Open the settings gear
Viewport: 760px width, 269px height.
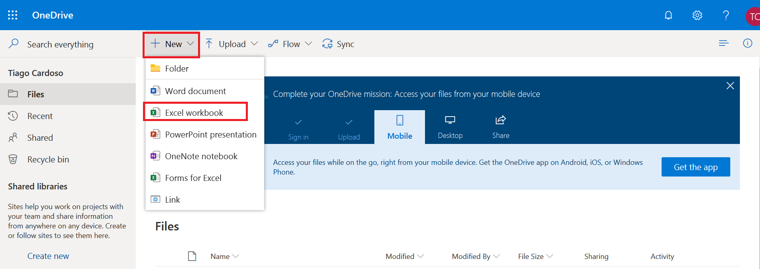[697, 15]
